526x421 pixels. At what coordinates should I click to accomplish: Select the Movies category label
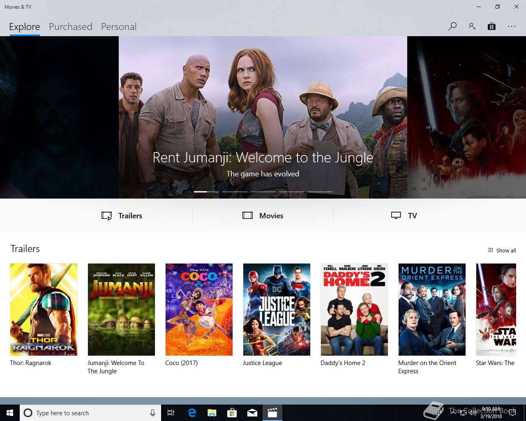(271, 215)
